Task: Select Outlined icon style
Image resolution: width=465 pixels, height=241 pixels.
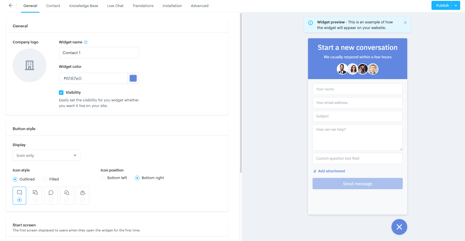Action: point(15,179)
